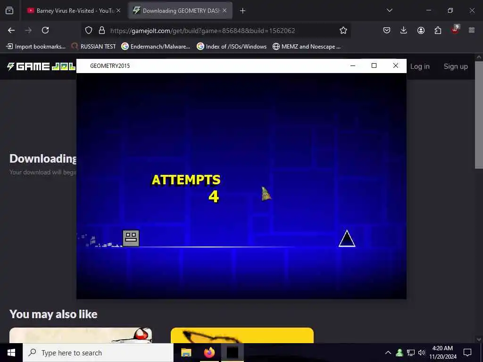Maximize the GEOMETRY2015 window
483x362 pixels.
[x=374, y=66]
